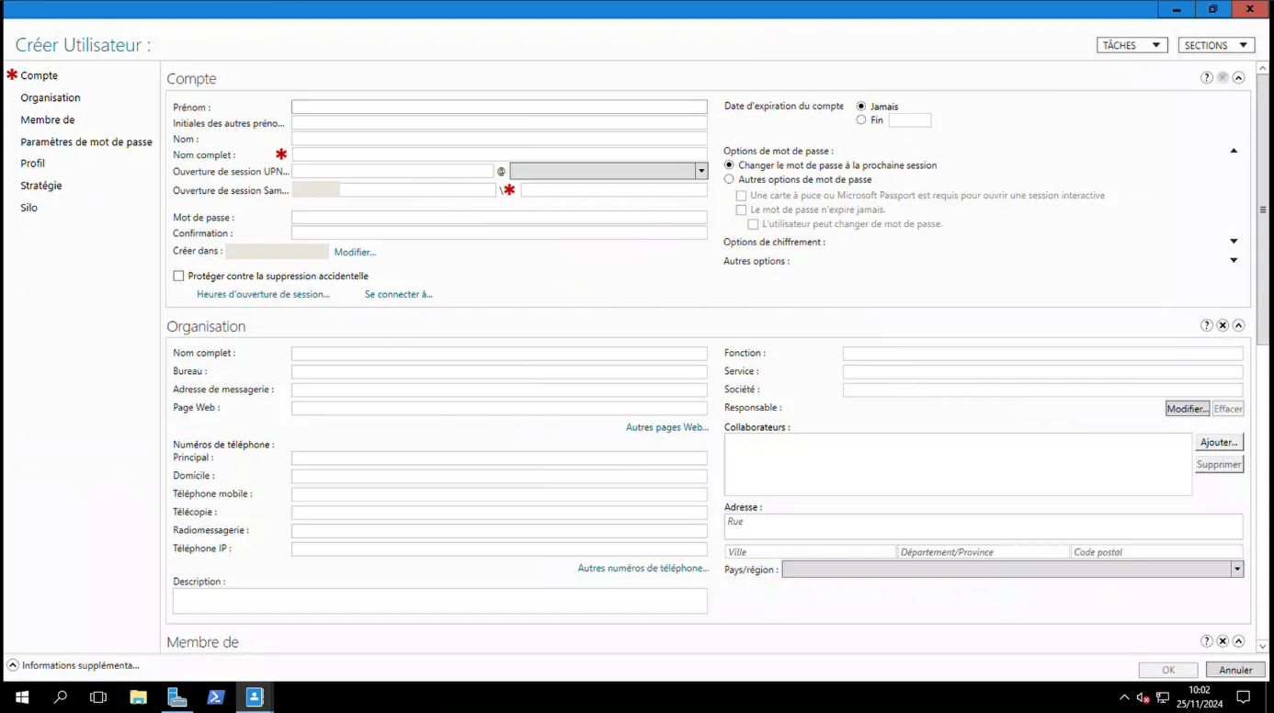
Task: Open Heures d'ouverture de session link
Action: pos(263,295)
